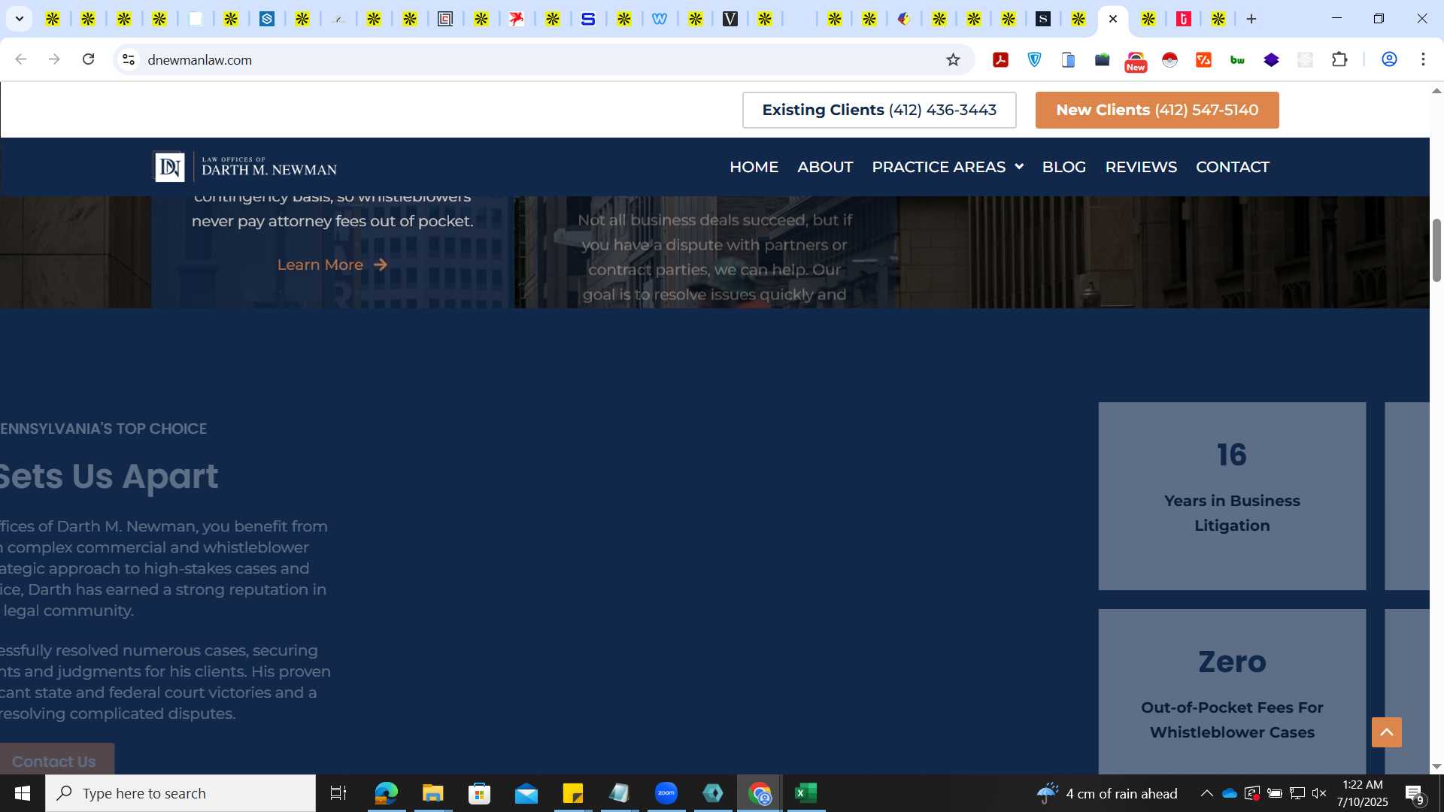Viewport: 1444px width, 812px height.
Task: Click the scrollbar down arrow
Action: point(1436,767)
